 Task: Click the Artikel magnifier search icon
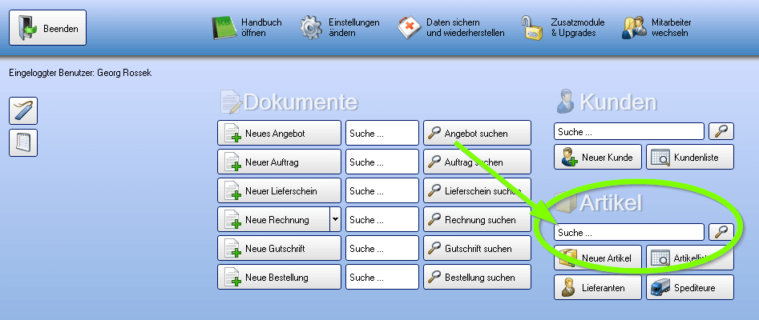721,232
